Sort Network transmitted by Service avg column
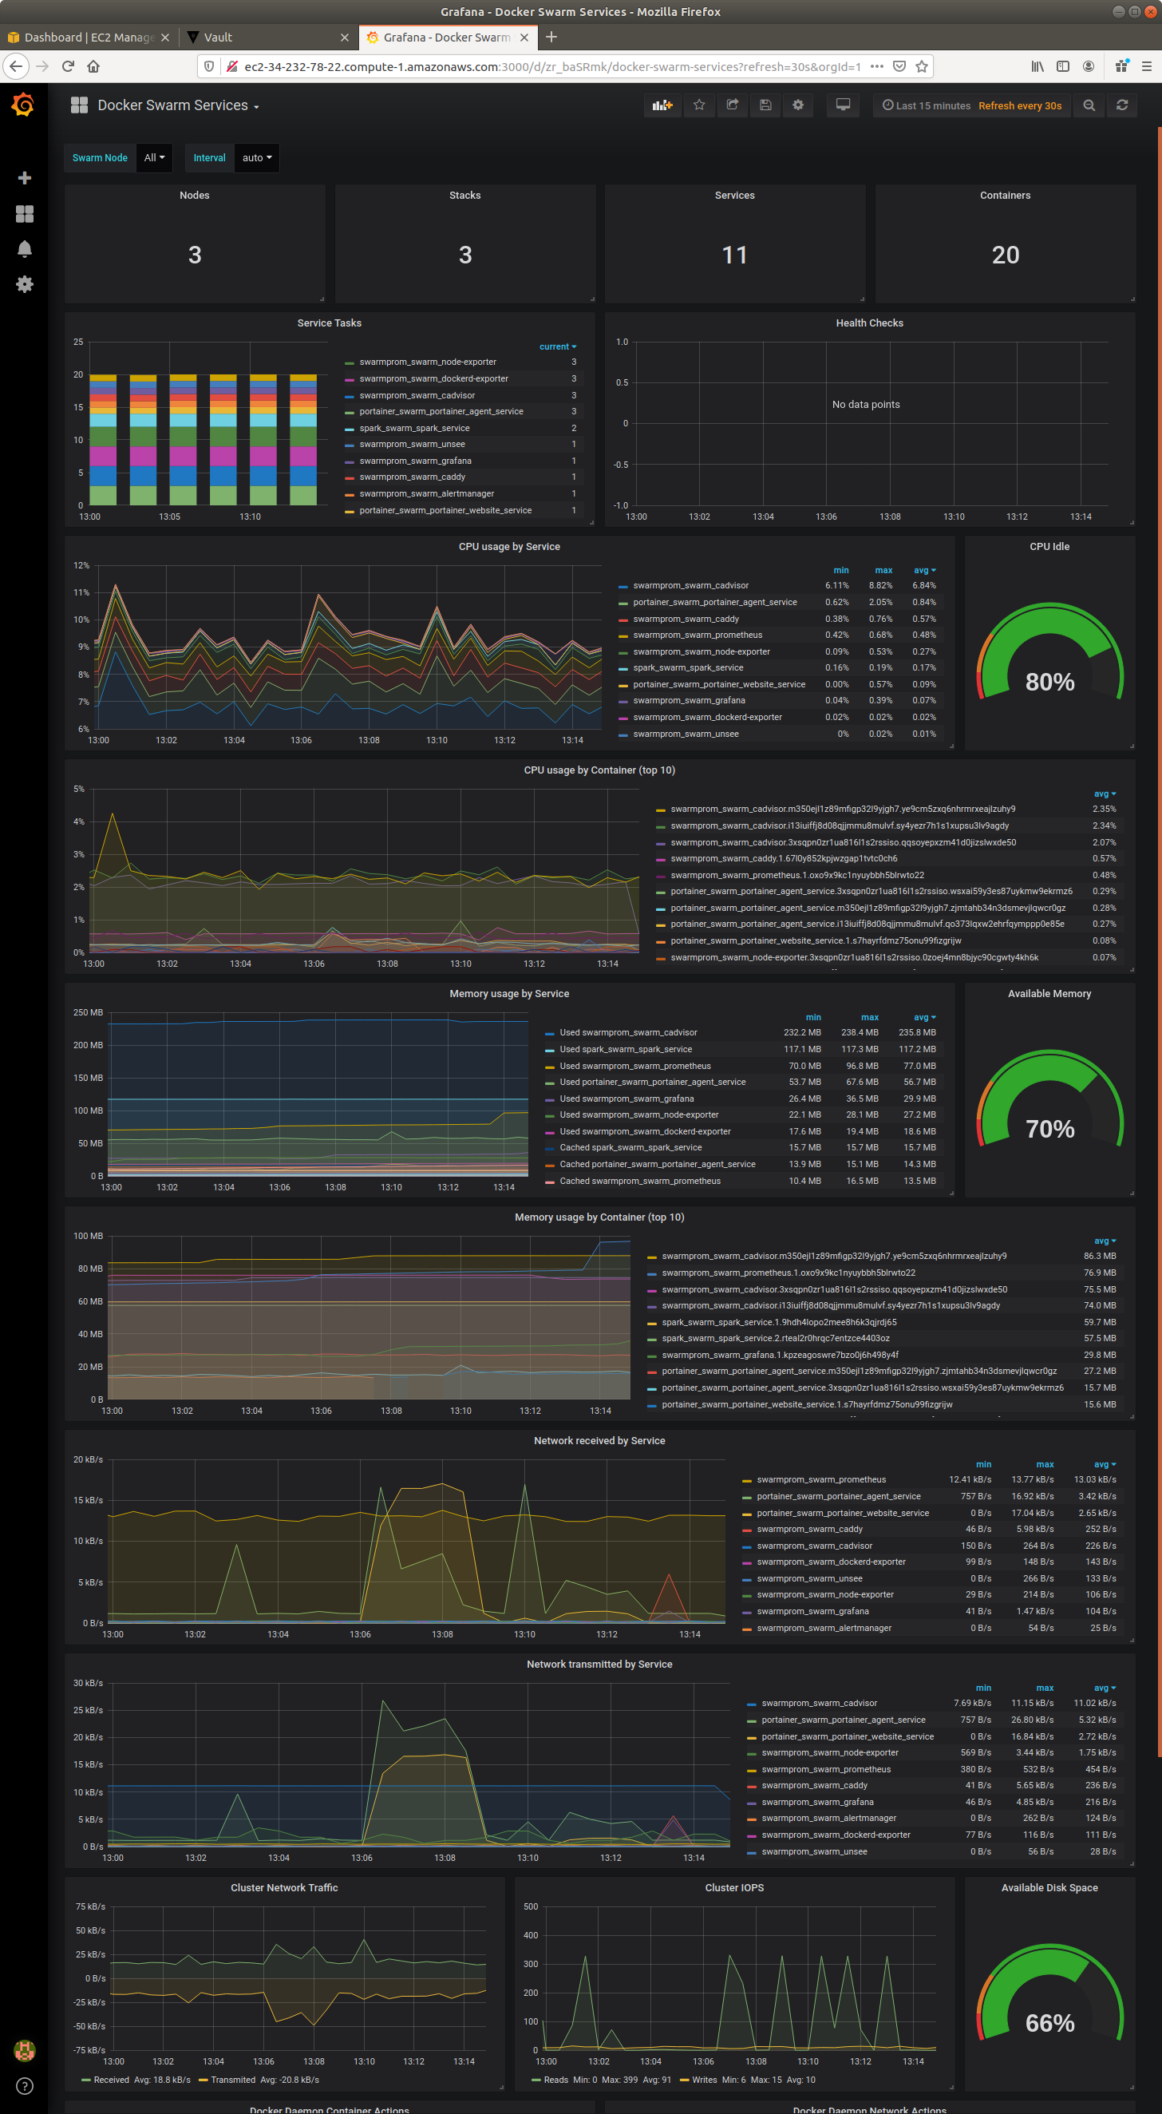The height and width of the screenshot is (2114, 1162). [x=1105, y=1688]
